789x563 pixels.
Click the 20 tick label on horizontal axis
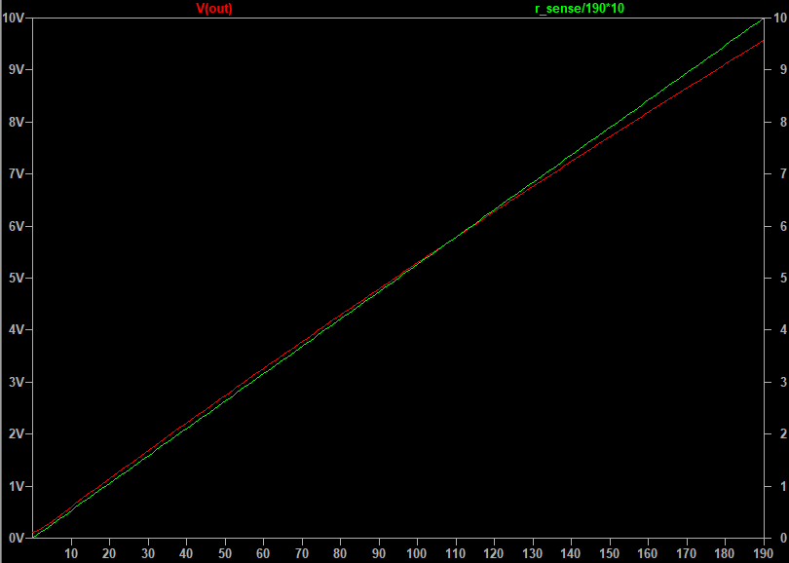tap(109, 554)
